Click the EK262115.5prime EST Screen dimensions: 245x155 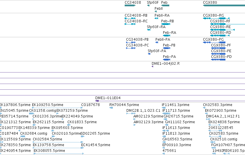point(34,125)
